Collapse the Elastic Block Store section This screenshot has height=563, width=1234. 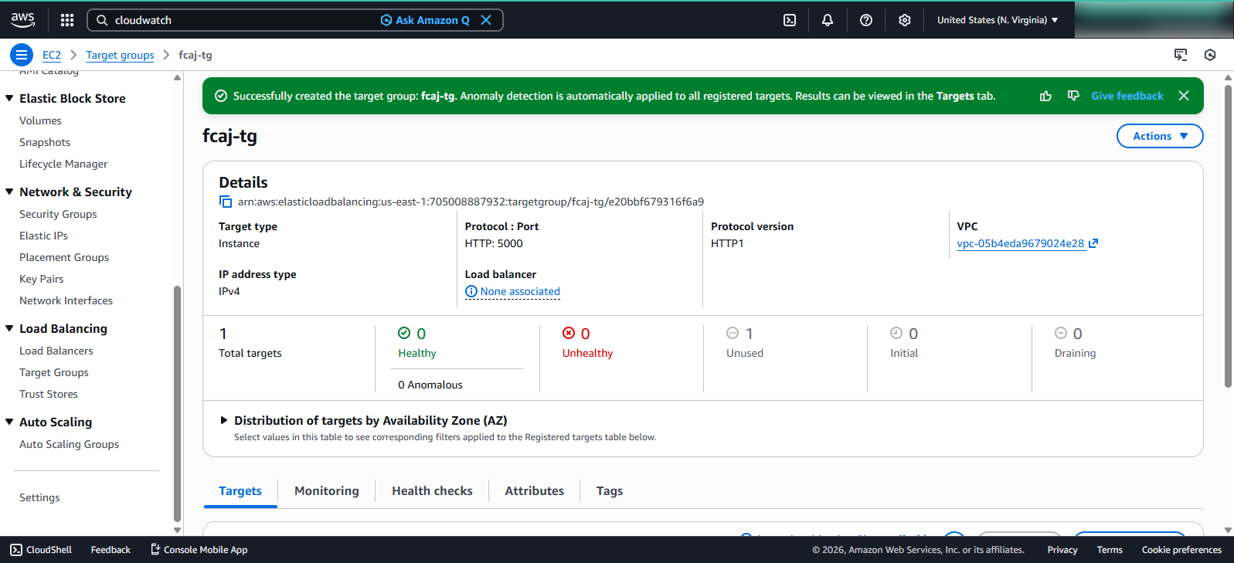click(9, 98)
